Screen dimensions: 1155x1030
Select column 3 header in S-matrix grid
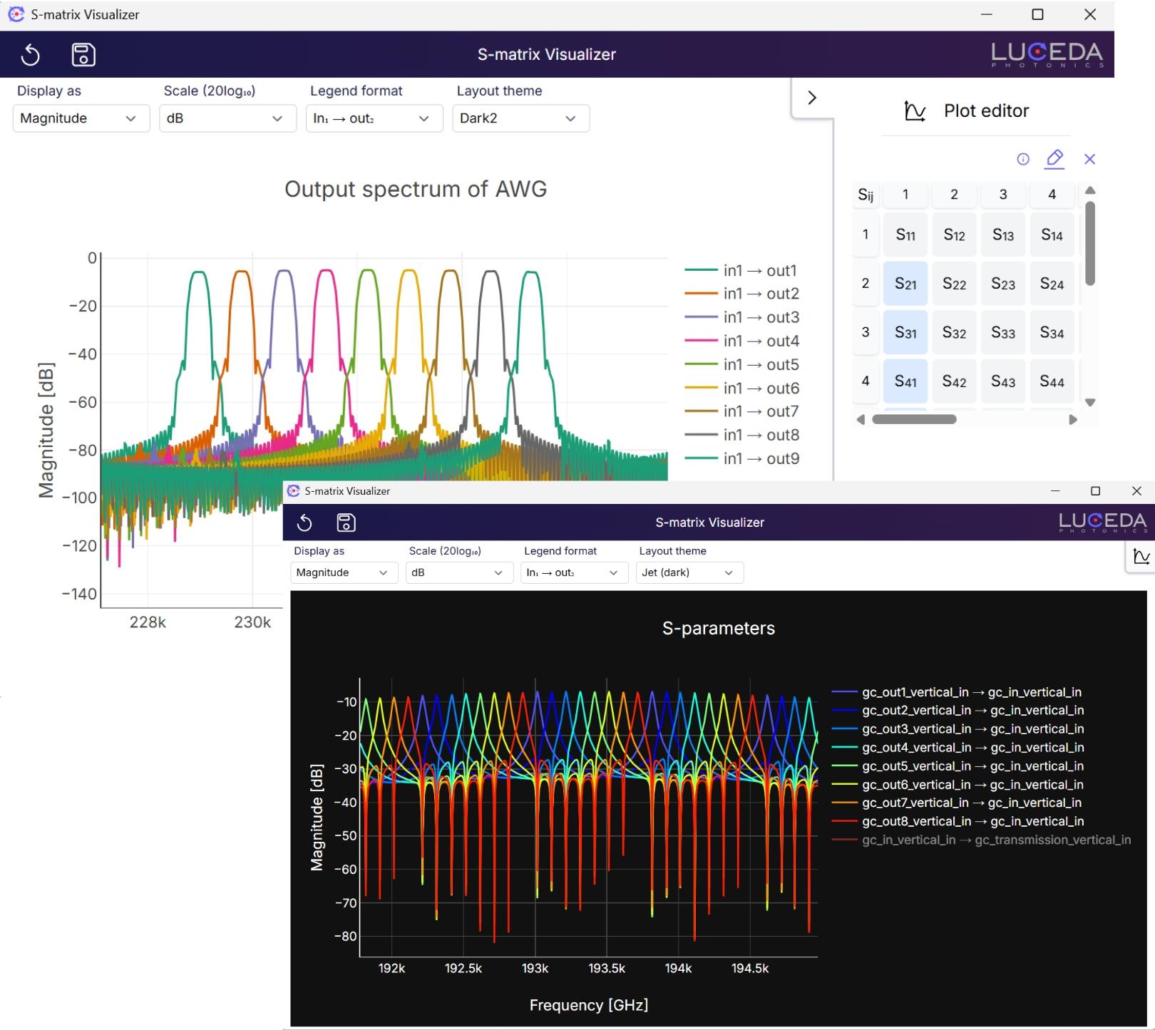point(1002,195)
